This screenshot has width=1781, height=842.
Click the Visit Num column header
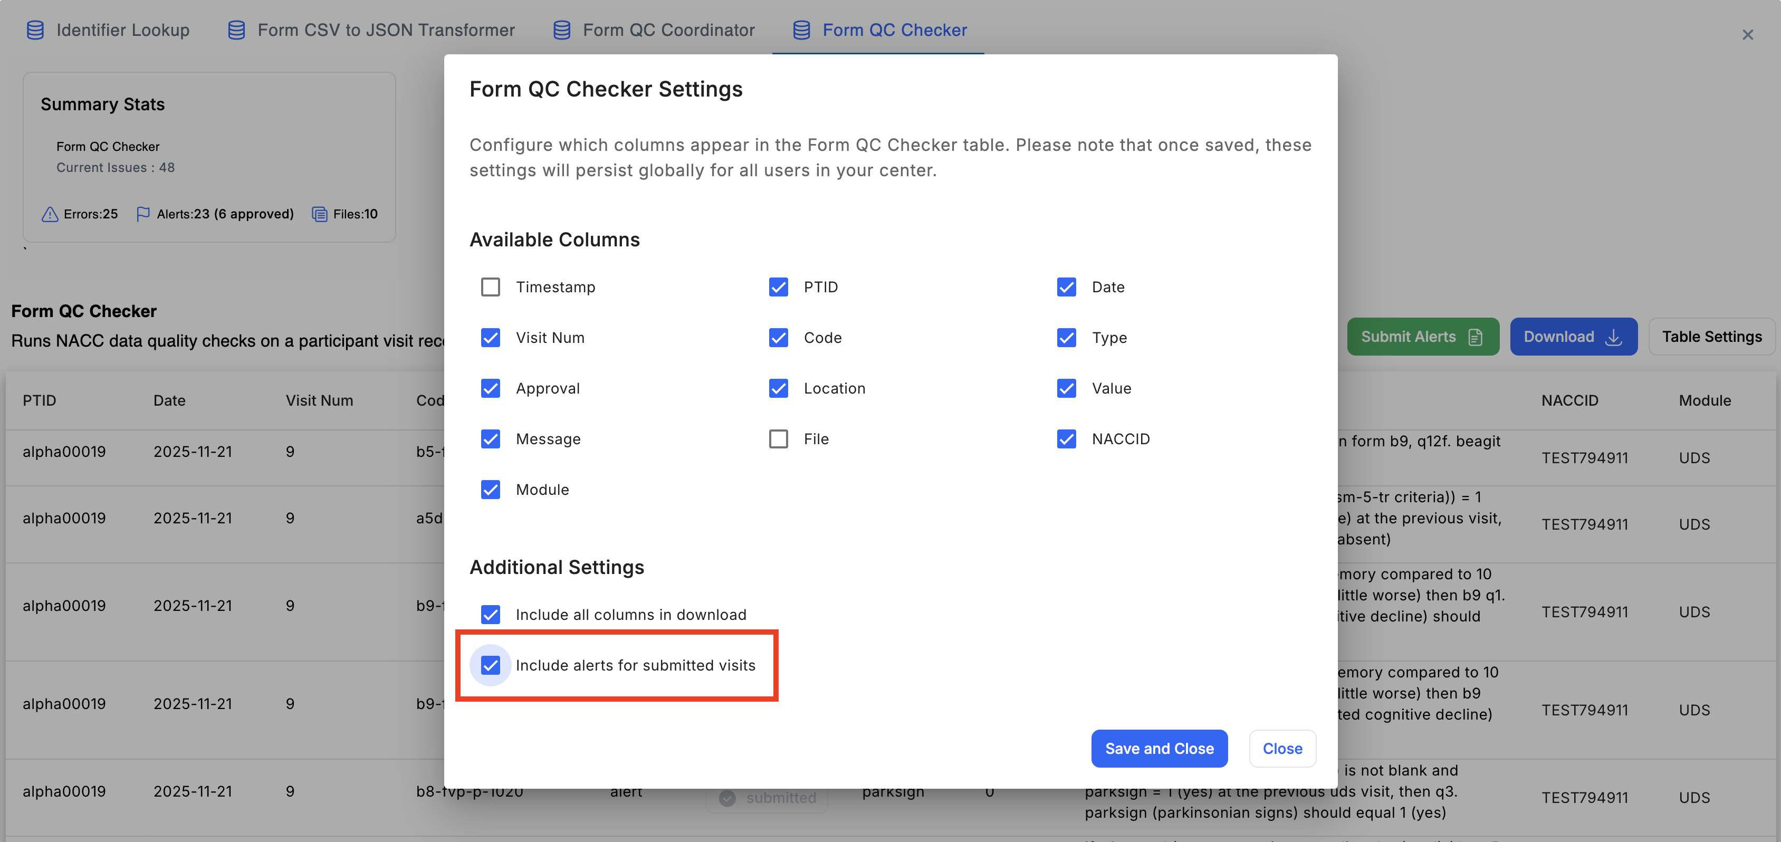[319, 401]
